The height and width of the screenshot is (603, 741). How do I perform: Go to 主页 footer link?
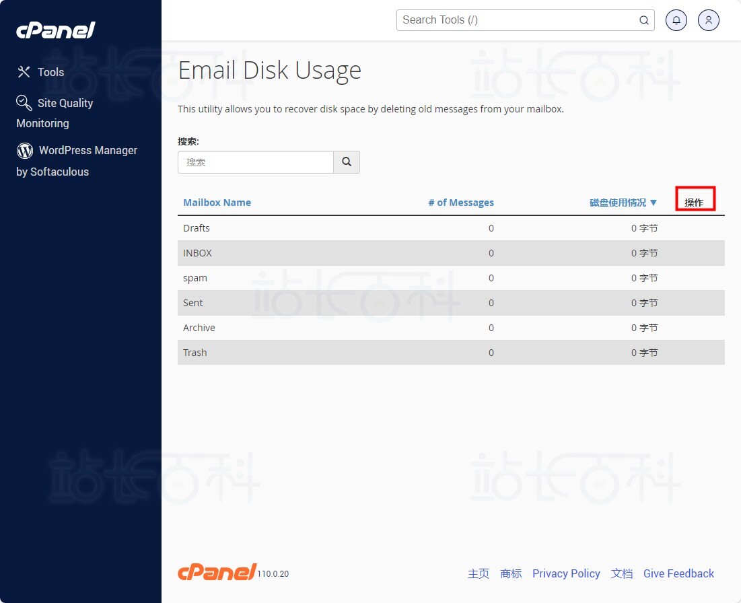click(479, 573)
